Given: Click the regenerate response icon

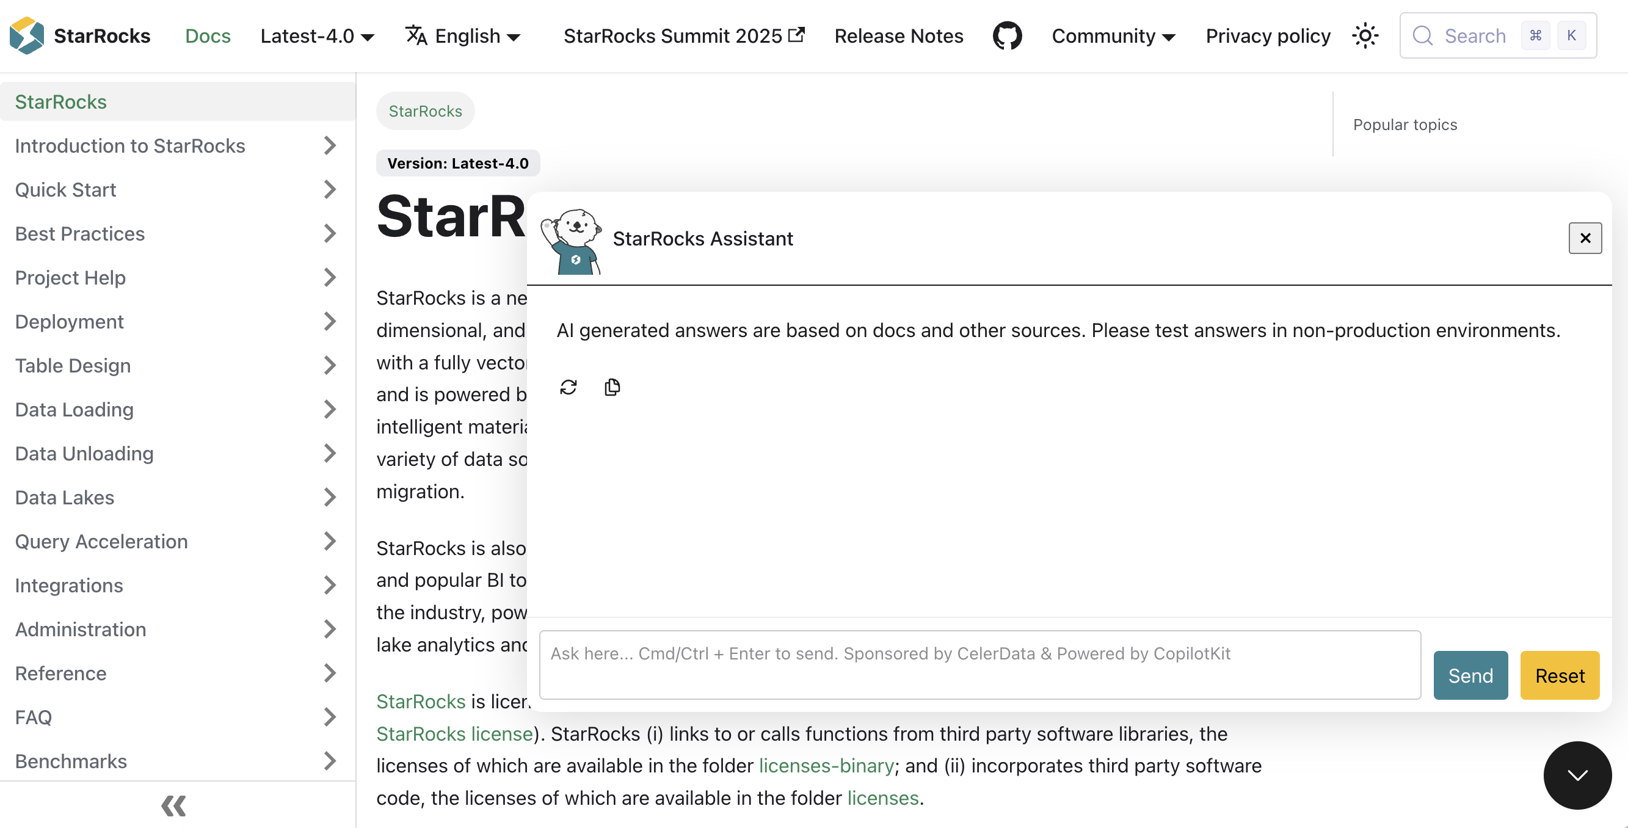Looking at the screenshot, I should [568, 387].
